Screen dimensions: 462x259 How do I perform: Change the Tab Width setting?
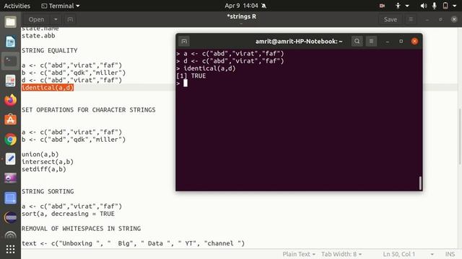tap(341, 254)
